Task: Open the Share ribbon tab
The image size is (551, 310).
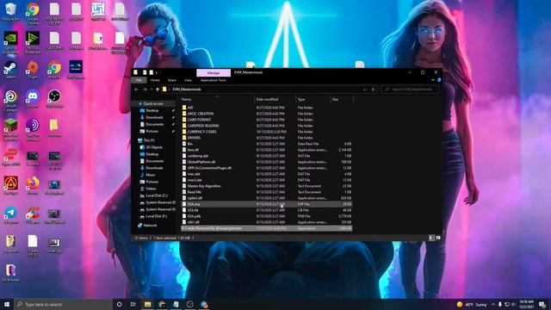Action: (172, 80)
